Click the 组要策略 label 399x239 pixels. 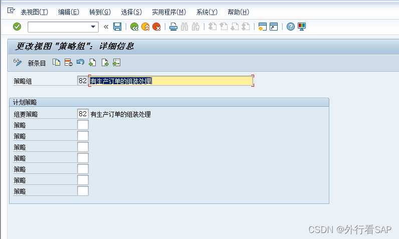tap(26, 114)
